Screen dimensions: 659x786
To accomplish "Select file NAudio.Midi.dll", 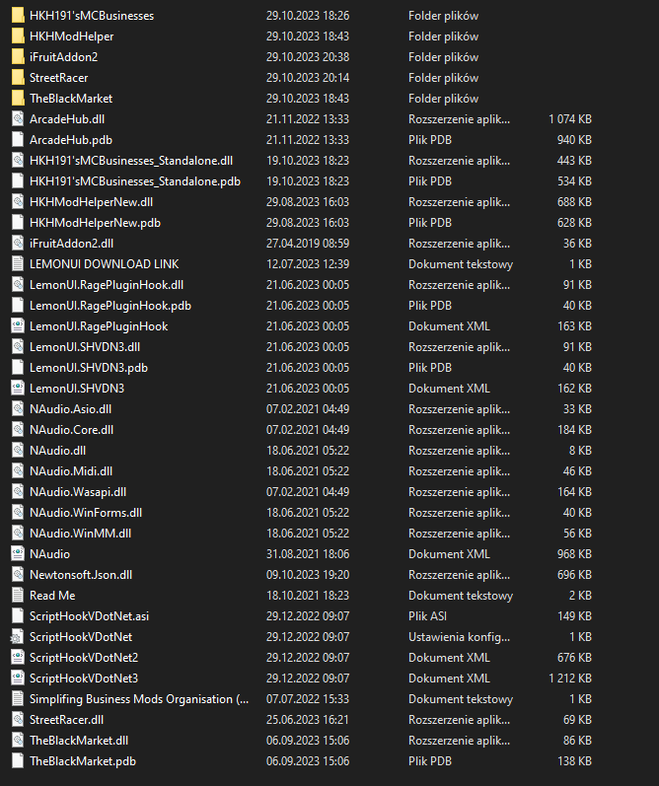I will 71,471.
